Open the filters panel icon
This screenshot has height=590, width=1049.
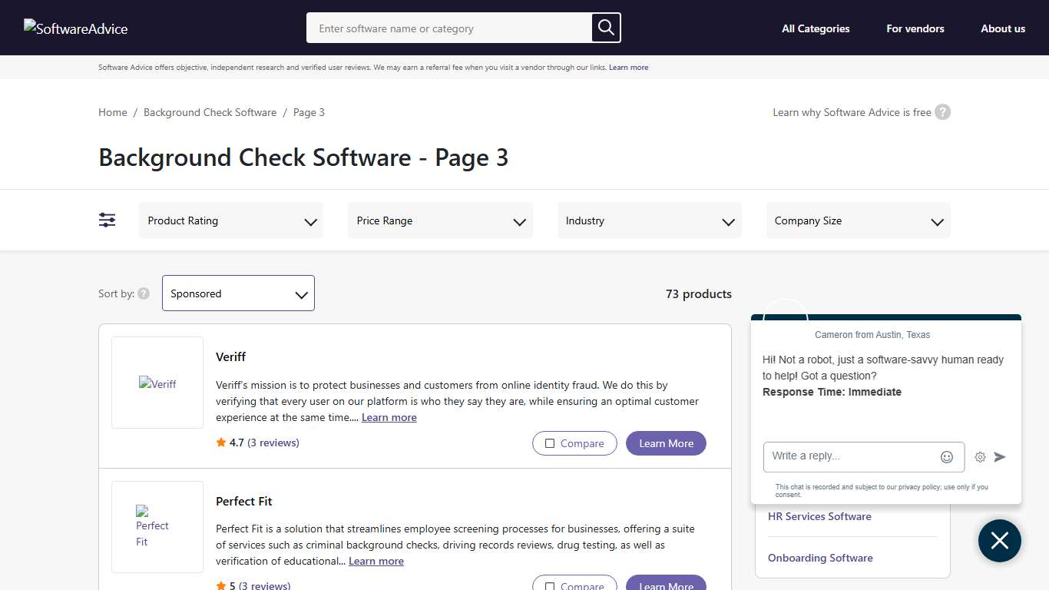point(107,220)
